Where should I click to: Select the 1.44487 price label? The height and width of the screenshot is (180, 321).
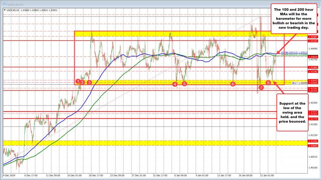pyautogui.click(x=313, y=37)
